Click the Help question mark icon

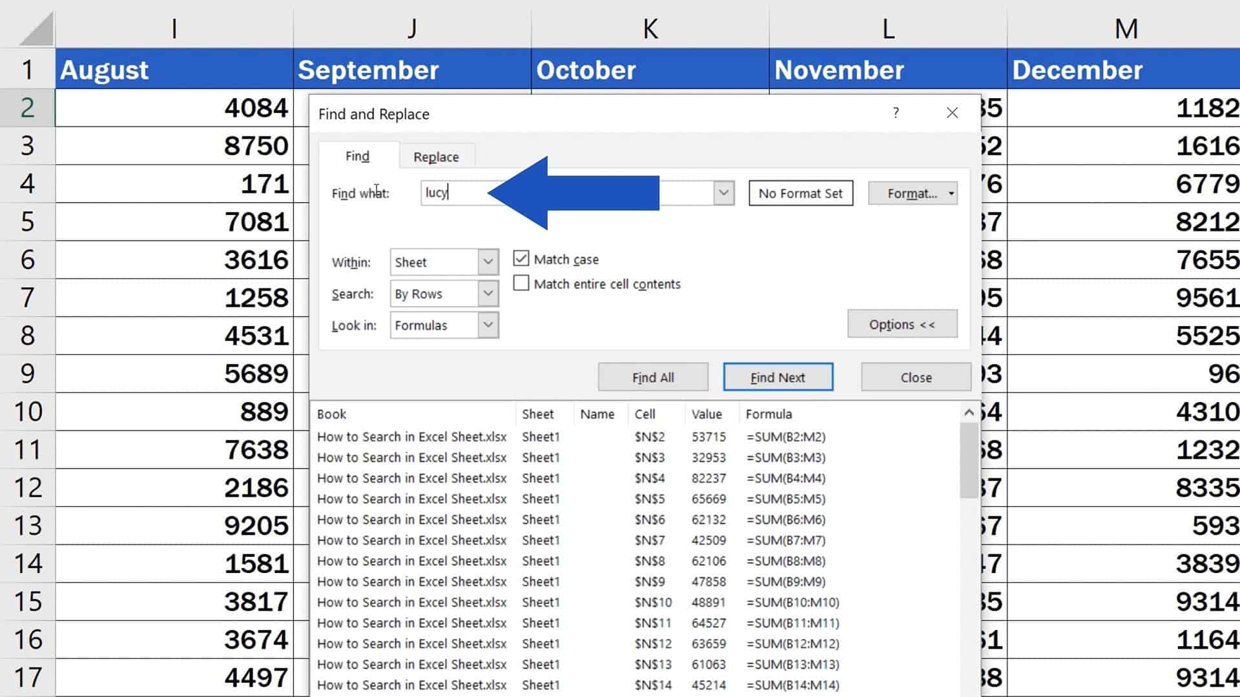[x=895, y=113]
